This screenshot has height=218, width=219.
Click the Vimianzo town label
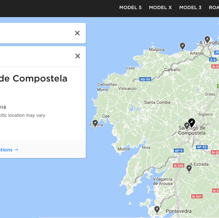127,88
